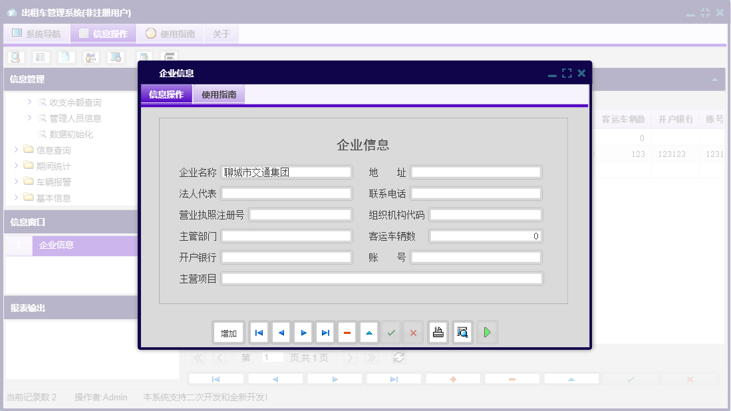Print the enterprise information record

[438, 332]
